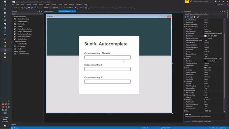This screenshot has height=129, width=229.
Task: Expand the Padding property
Action: tap(185, 100)
